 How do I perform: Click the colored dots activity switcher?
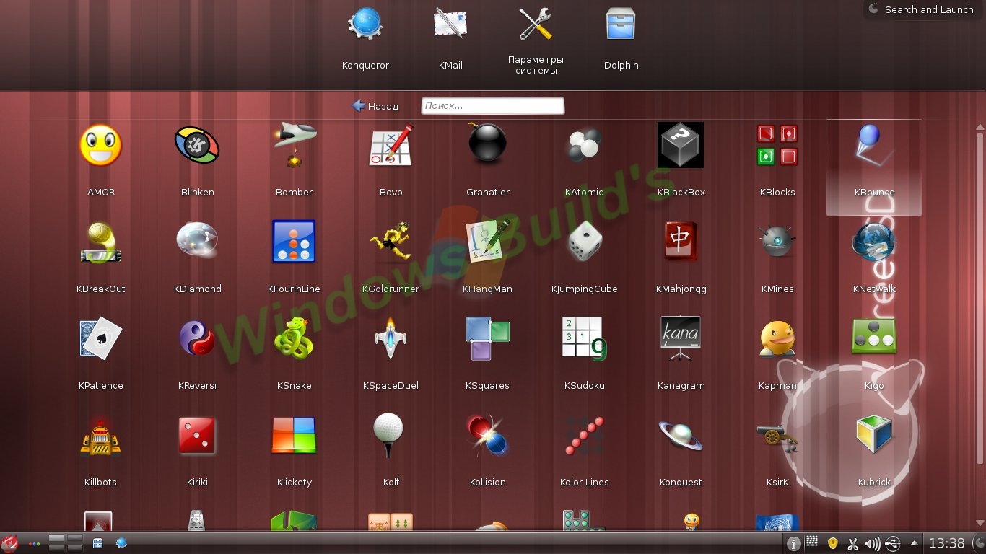pyautogui.click(x=33, y=544)
